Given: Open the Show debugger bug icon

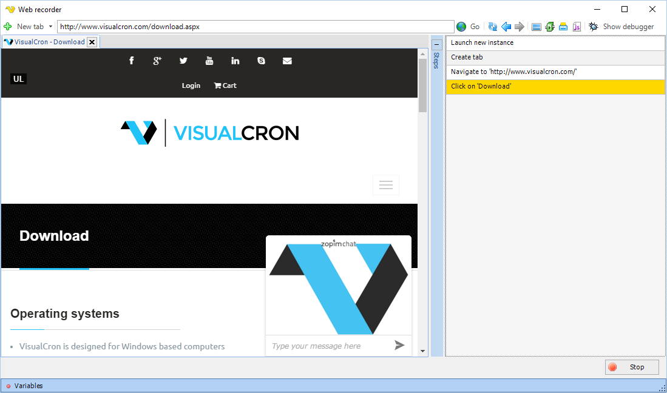Looking at the screenshot, I should pos(593,26).
